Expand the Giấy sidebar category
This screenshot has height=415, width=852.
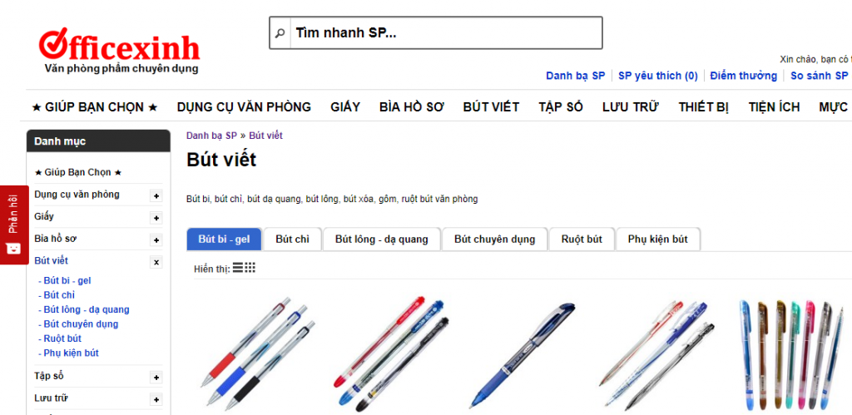[156, 218]
